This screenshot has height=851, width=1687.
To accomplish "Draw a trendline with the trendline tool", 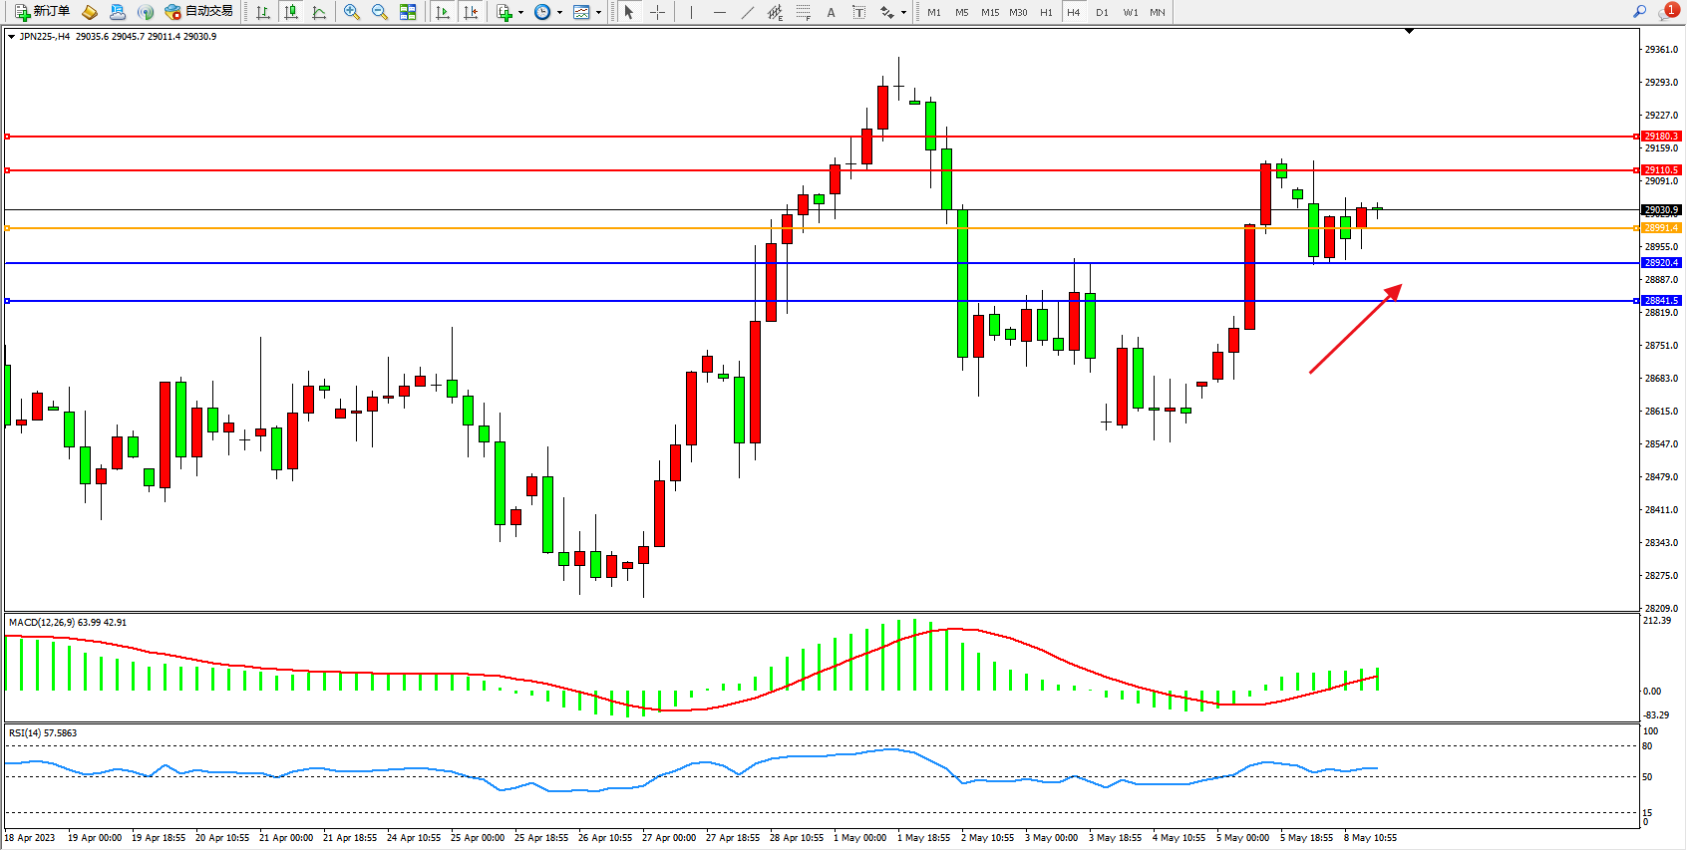I will (748, 12).
